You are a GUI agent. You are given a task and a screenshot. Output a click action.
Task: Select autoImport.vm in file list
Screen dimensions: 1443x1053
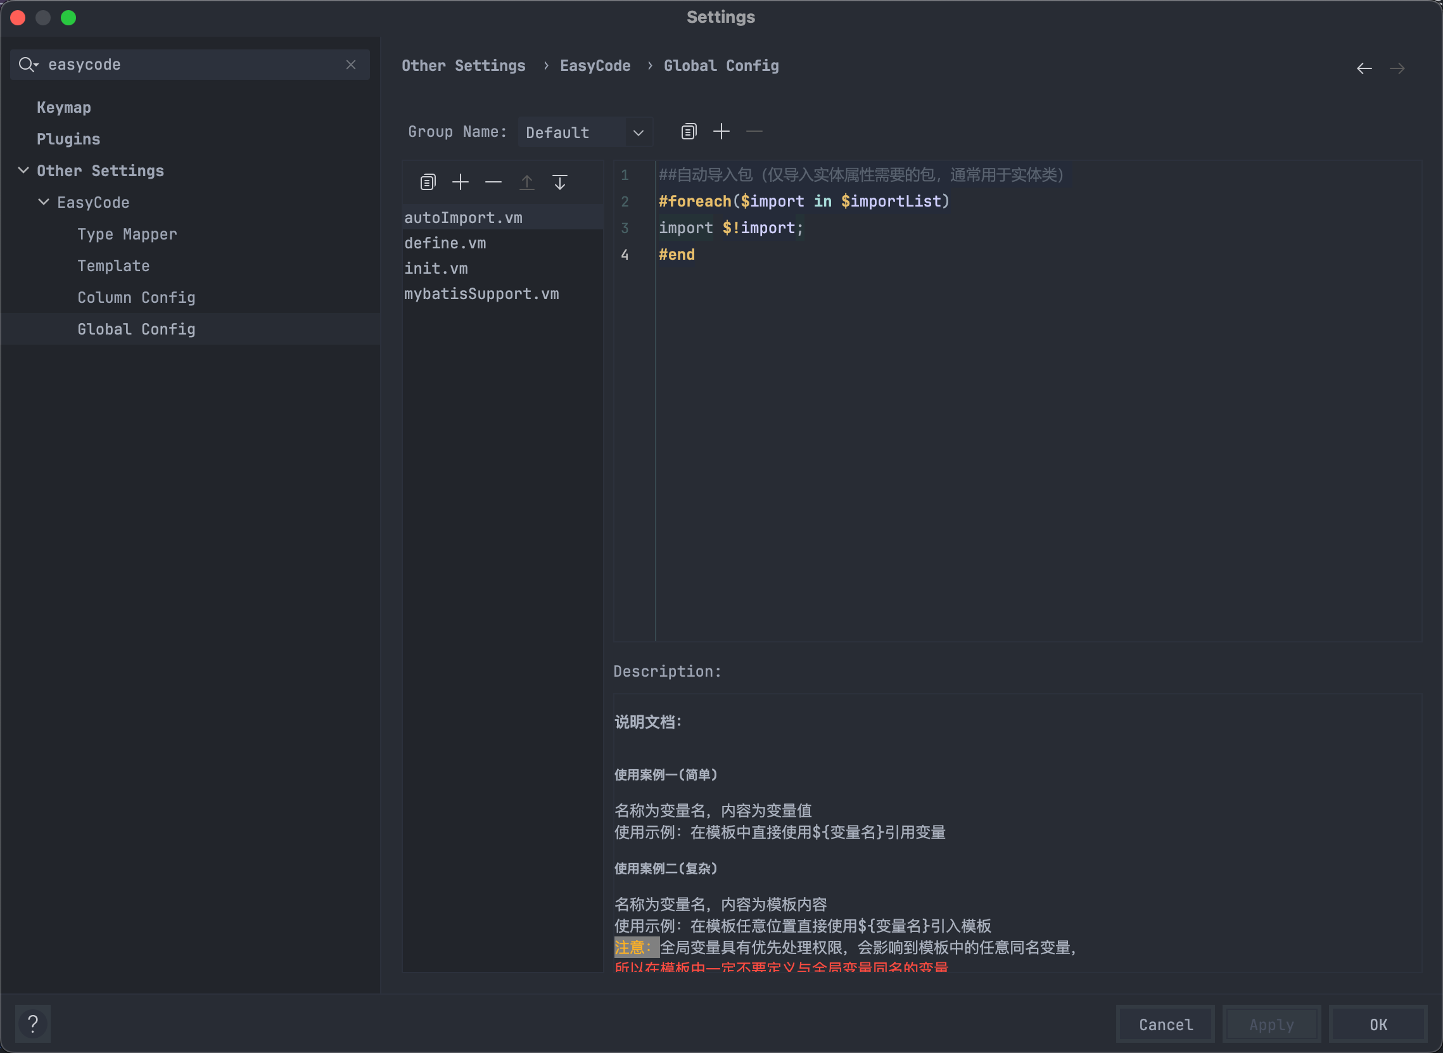(503, 217)
